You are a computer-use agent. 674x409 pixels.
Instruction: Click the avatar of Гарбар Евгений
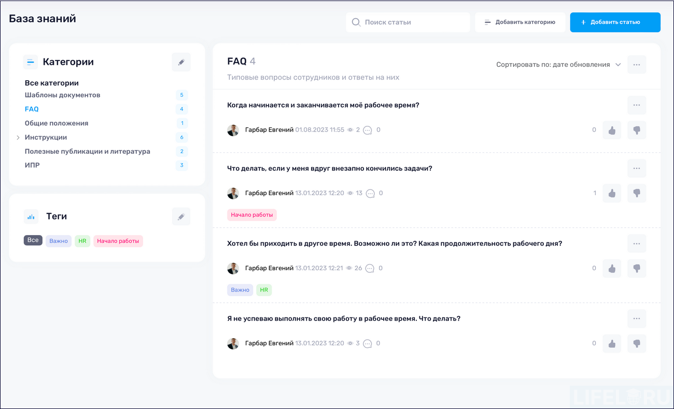(233, 130)
